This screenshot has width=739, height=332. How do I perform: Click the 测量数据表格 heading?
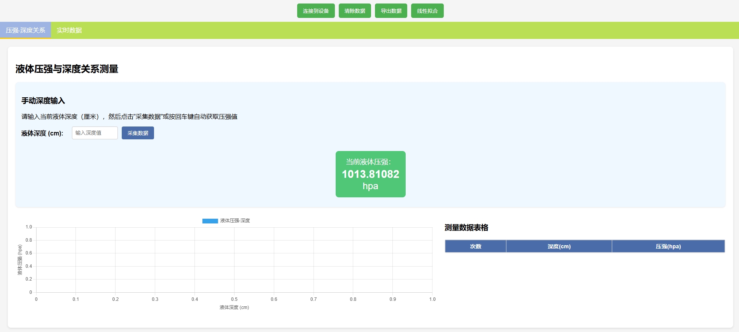(x=466, y=228)
